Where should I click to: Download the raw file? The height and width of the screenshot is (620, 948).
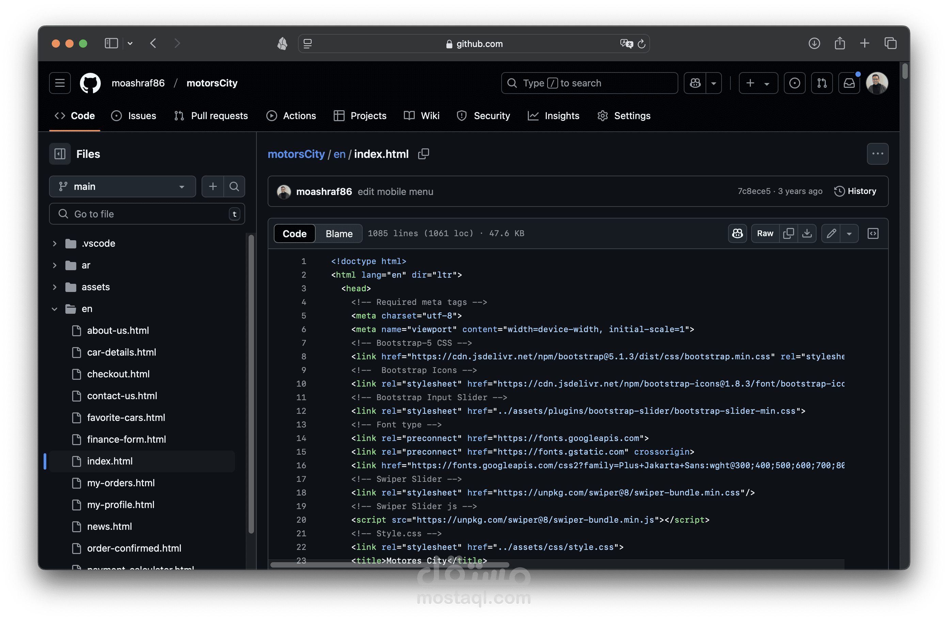point(807,233)
